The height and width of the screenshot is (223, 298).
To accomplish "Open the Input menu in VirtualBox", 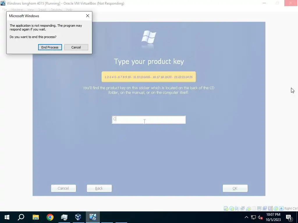I will [x=42, y=10].
